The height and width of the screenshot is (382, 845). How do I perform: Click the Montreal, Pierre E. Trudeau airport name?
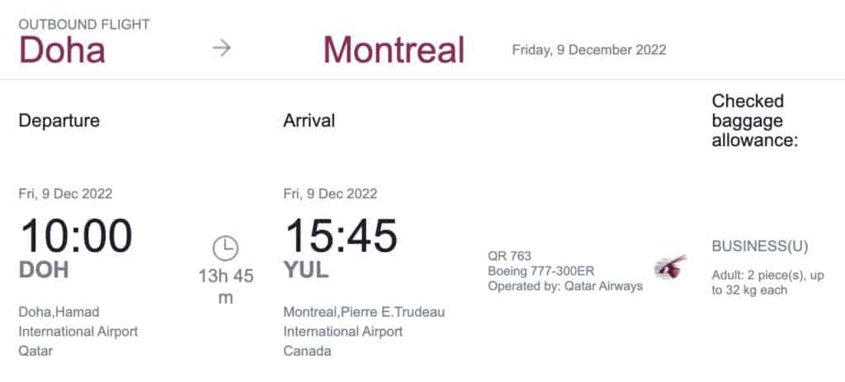click(364, 312)
